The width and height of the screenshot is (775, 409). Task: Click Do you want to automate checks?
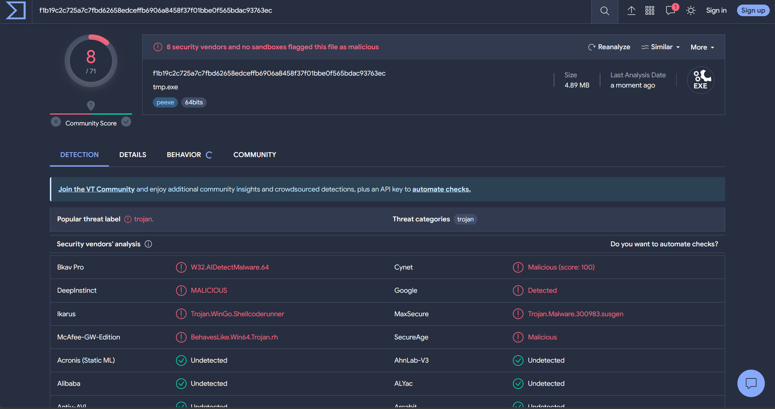coord(664,244)
